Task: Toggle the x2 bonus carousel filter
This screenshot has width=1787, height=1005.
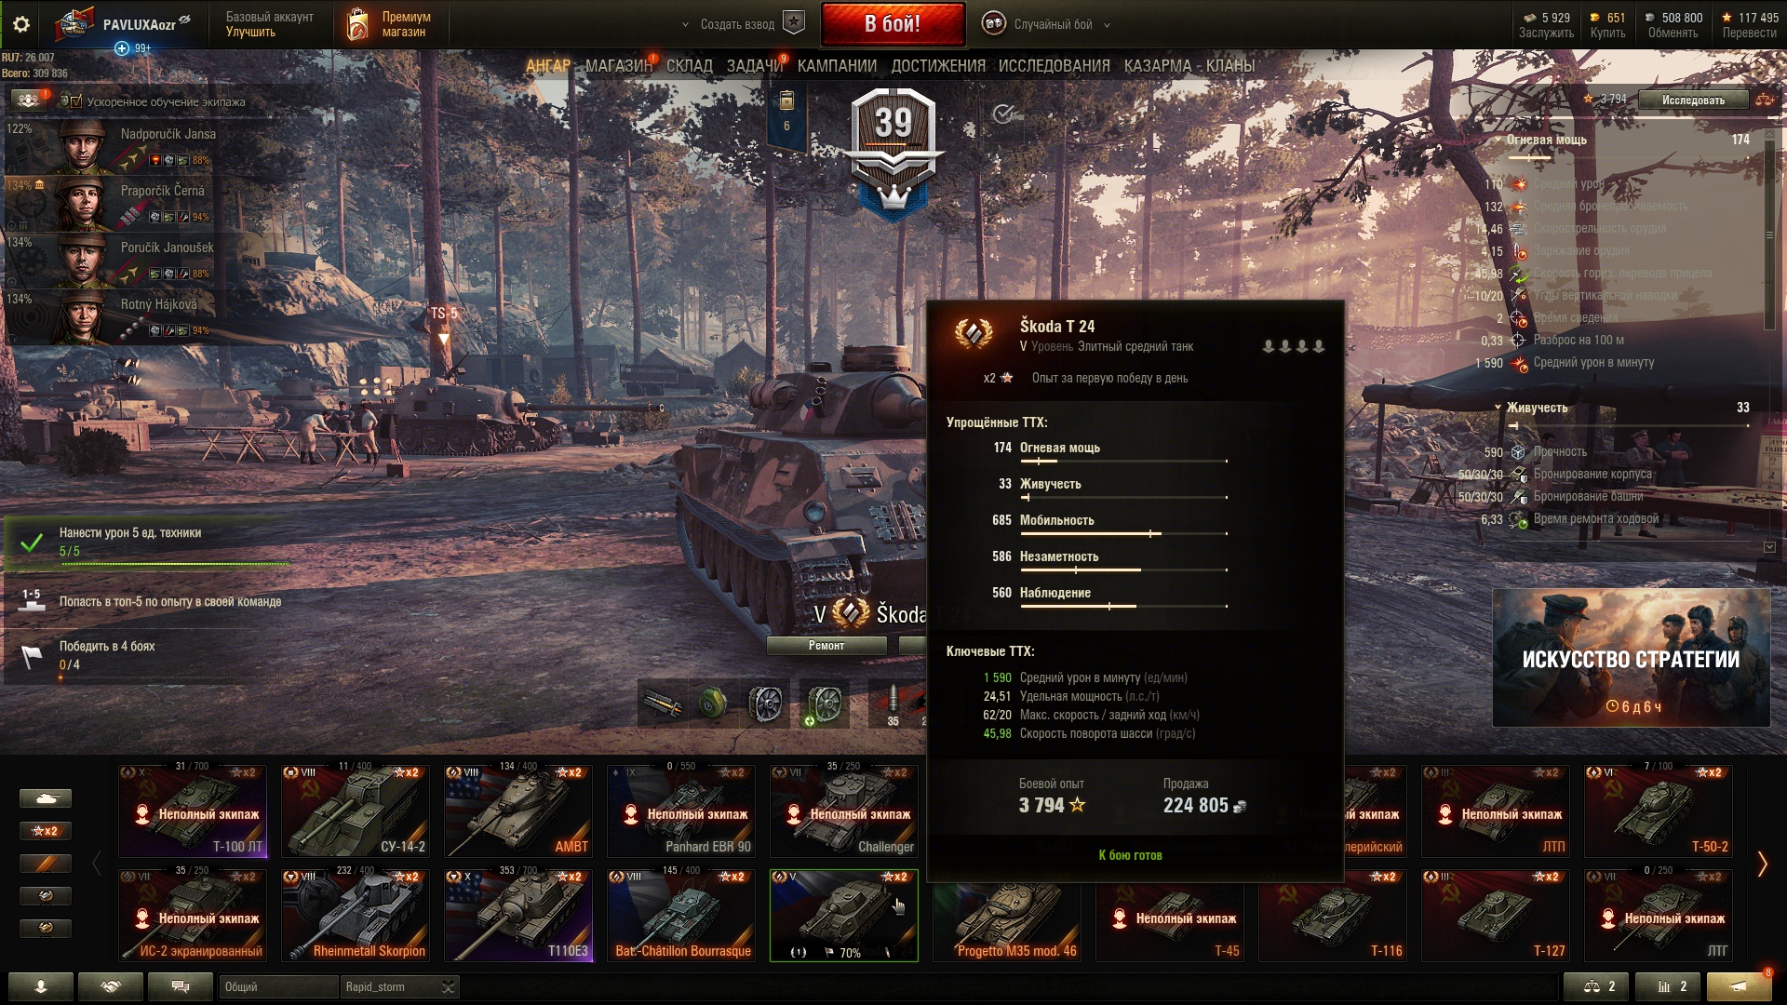Action: click(46, 831)
